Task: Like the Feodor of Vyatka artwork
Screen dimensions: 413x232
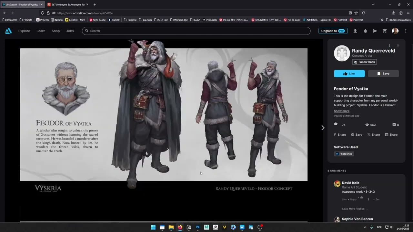Action: pyautogui.click(x=349, y=74)
